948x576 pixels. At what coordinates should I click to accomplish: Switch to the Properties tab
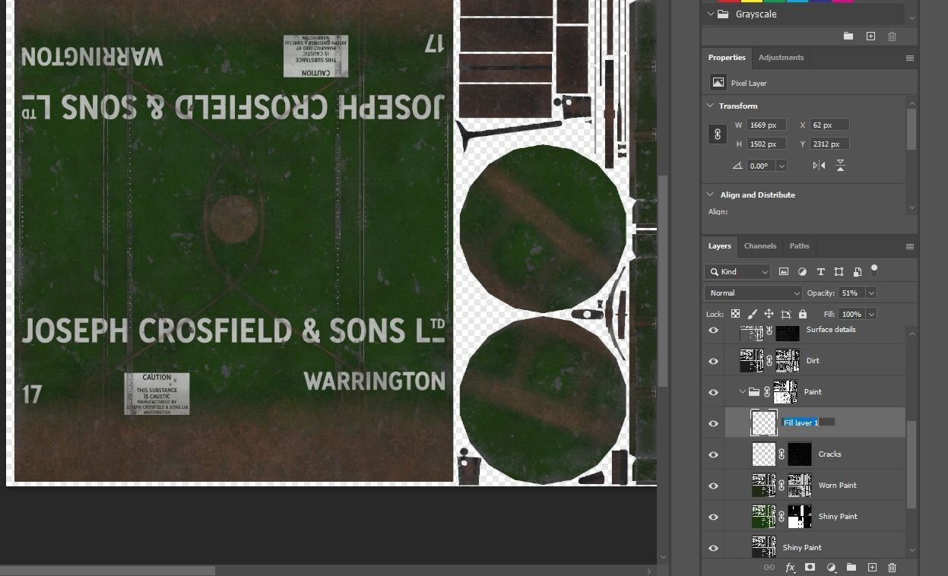pyautogui.click(x=727, y=58)
